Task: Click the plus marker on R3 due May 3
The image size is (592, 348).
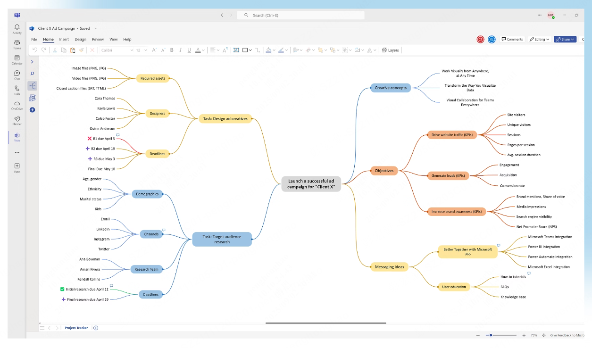Action: pos(90,159)
